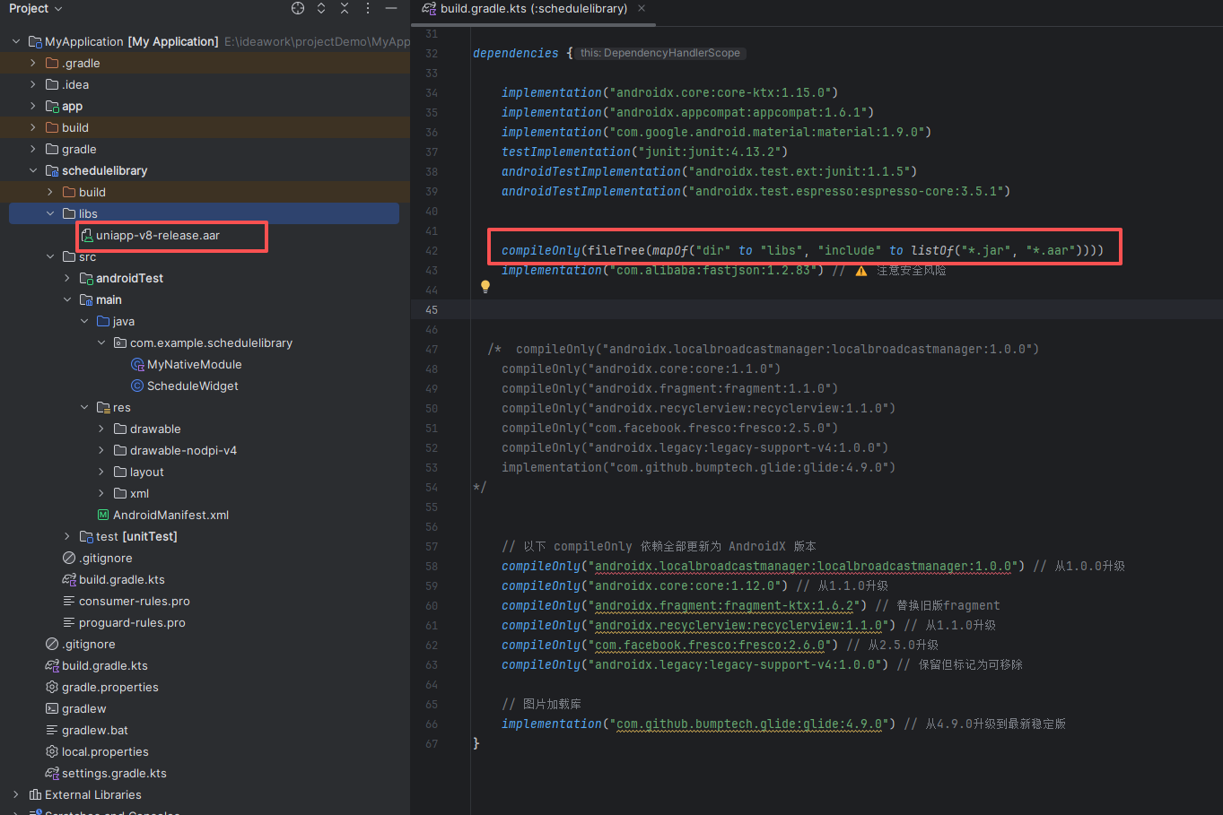Screen dimensions: 1223x815
Task: Click the gradlew script file icon
Action: click(52, 708)
